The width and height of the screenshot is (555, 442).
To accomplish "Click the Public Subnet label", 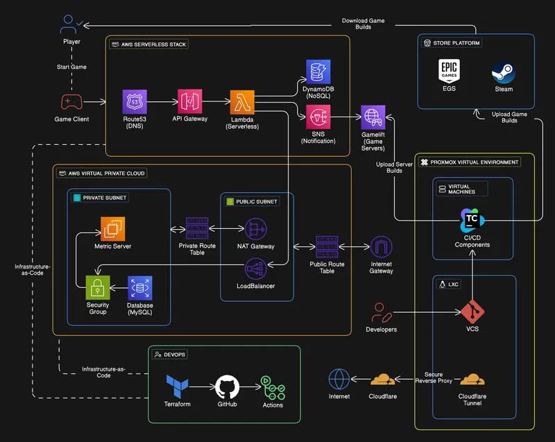I will 252,201.
